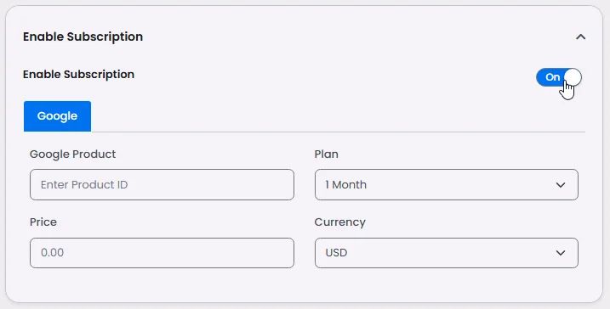Select the Google tab
Screen dimensions: 610x309
tap(57, 116)
